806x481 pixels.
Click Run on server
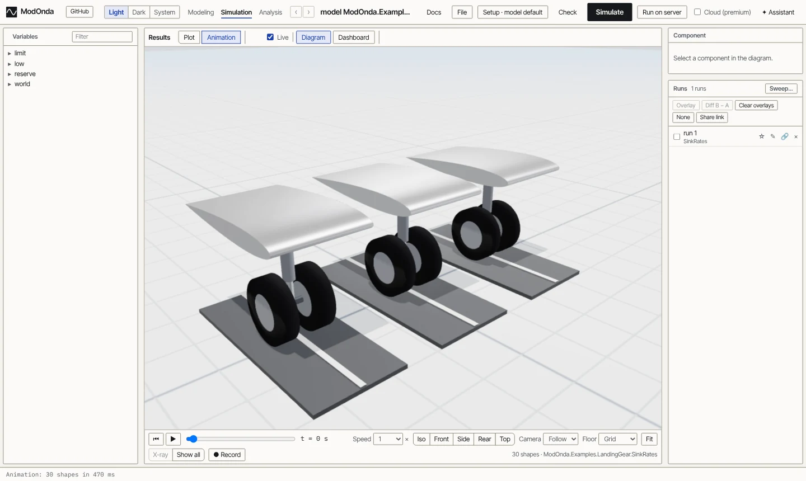(x=662, y=12)
